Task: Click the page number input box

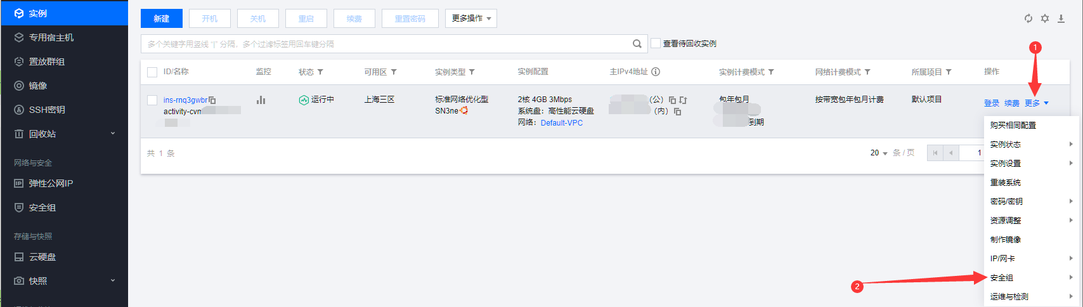Action: click(x=971, y=153)
